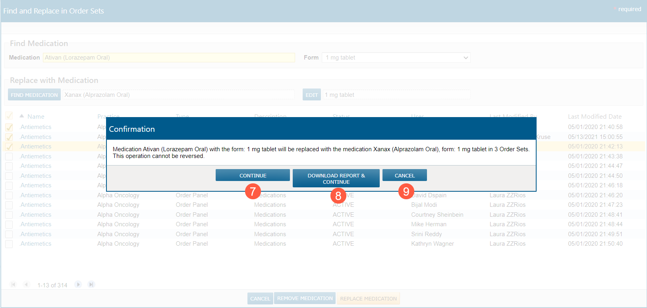
Task: Click Replace Medication at bottom
Action: pyautogui.click(x=368, y=298)
